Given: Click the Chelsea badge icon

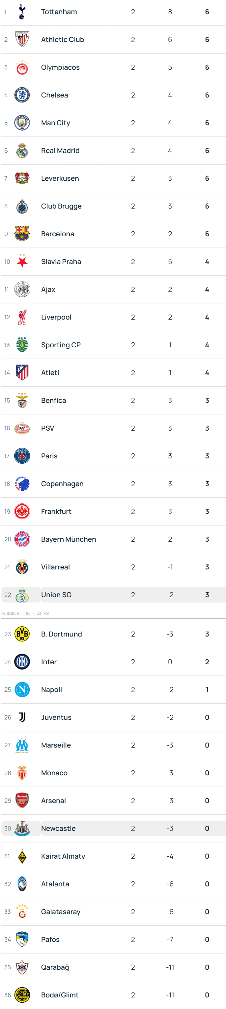Looking at the screenshot, I should (x=22, y=95).
